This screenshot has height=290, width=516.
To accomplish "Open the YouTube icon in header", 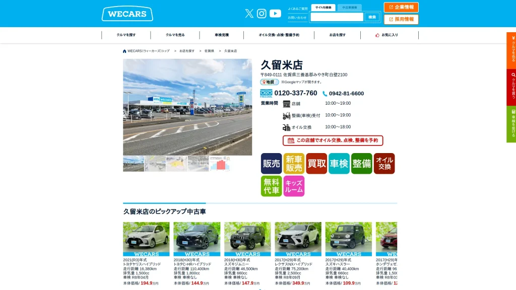I will point(275,14).
